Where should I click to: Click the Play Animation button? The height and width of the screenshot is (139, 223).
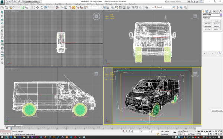tap(204, 132)
